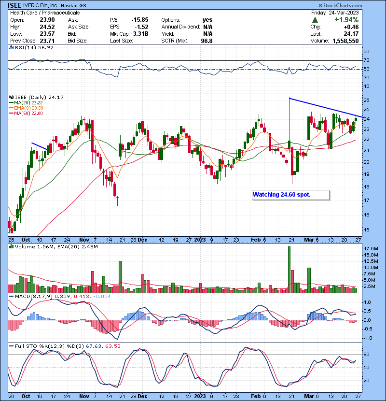Screen dimensions: 386x401
Task: Click the date Friday 24-Mar-2023
Action: tap(335, 13)
